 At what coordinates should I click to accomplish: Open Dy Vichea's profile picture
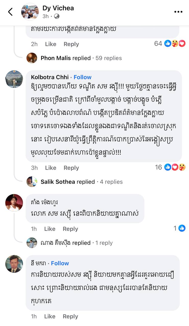coord(30,12)
